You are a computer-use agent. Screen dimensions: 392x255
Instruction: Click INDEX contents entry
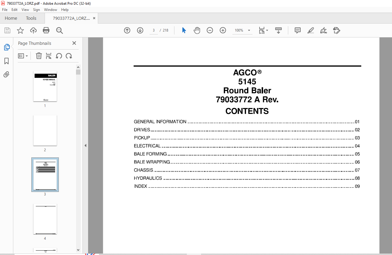point(247,186)
